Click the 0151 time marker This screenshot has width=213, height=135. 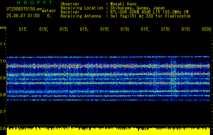click(x=23, y=29)
